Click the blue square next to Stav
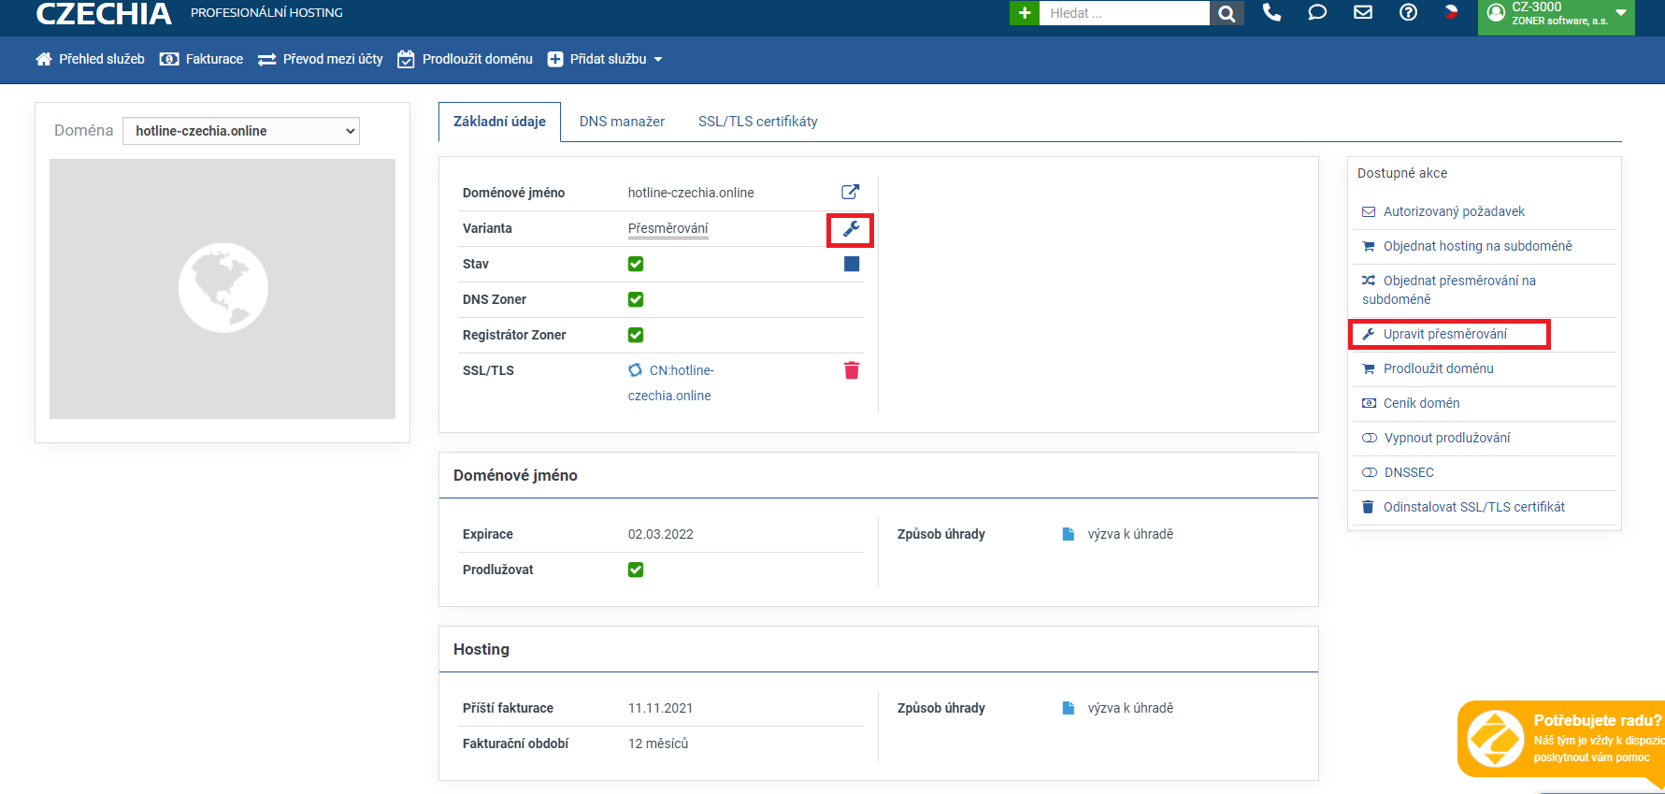 coord(851,264)
